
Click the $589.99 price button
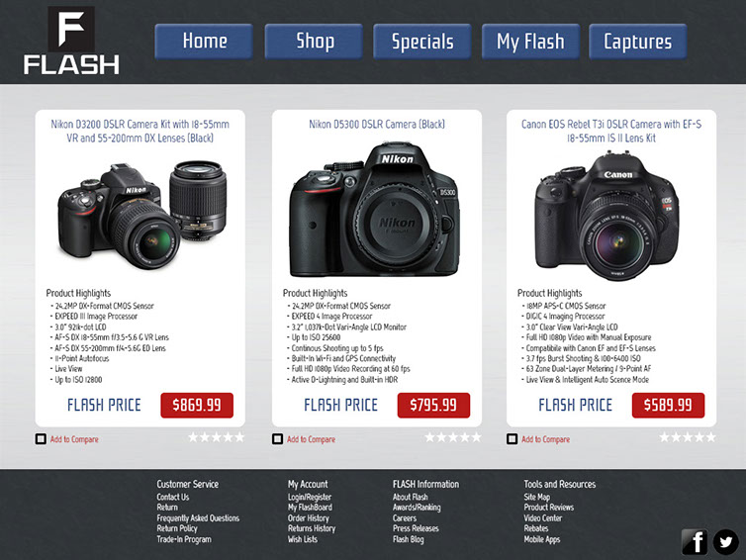pos(668,406)
